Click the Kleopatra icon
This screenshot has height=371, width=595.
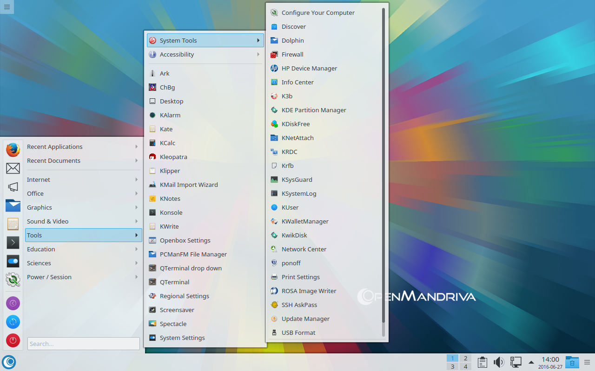152,157
